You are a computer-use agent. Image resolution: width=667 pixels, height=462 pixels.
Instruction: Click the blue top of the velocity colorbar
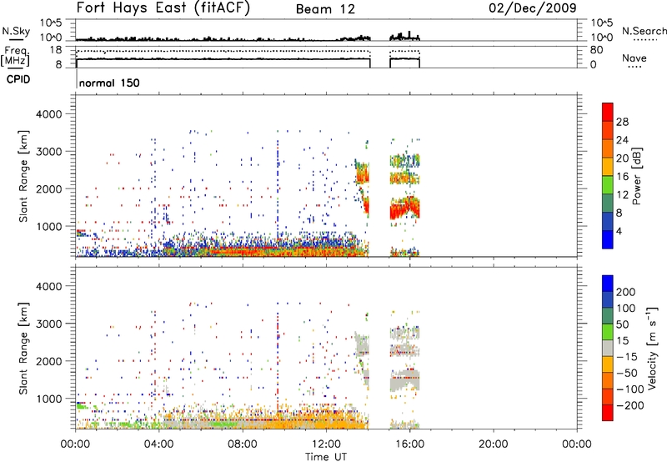608,283
